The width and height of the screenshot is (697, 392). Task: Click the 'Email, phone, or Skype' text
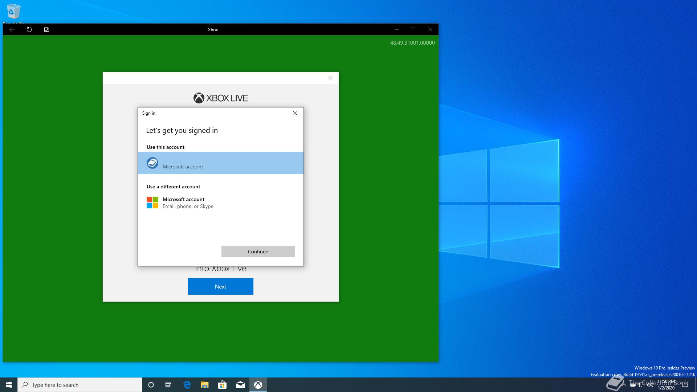188,206
